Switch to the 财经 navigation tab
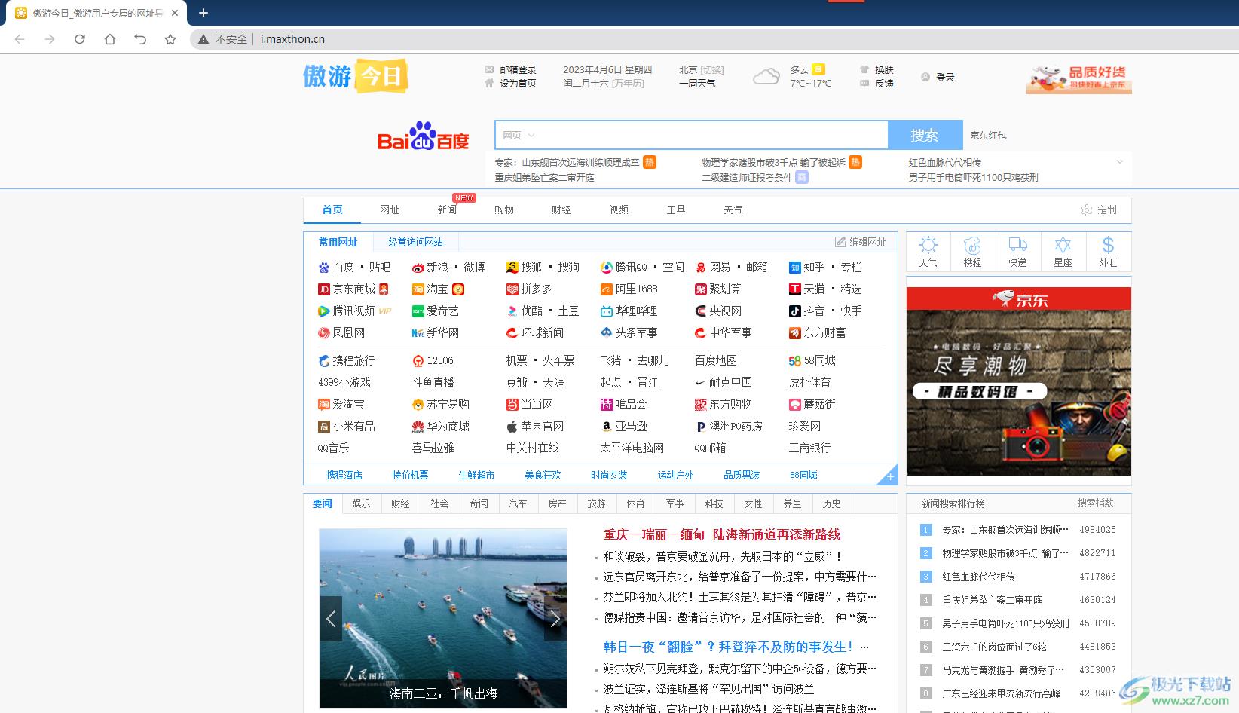The image size is (1239, 713). tap(561, 210)
